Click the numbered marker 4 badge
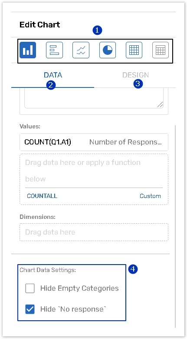Image resolution: width=187 pixels, height=339 pixels. (133, 269)
